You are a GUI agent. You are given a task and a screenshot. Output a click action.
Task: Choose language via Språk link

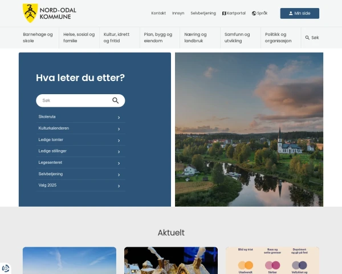pos(259,13)
